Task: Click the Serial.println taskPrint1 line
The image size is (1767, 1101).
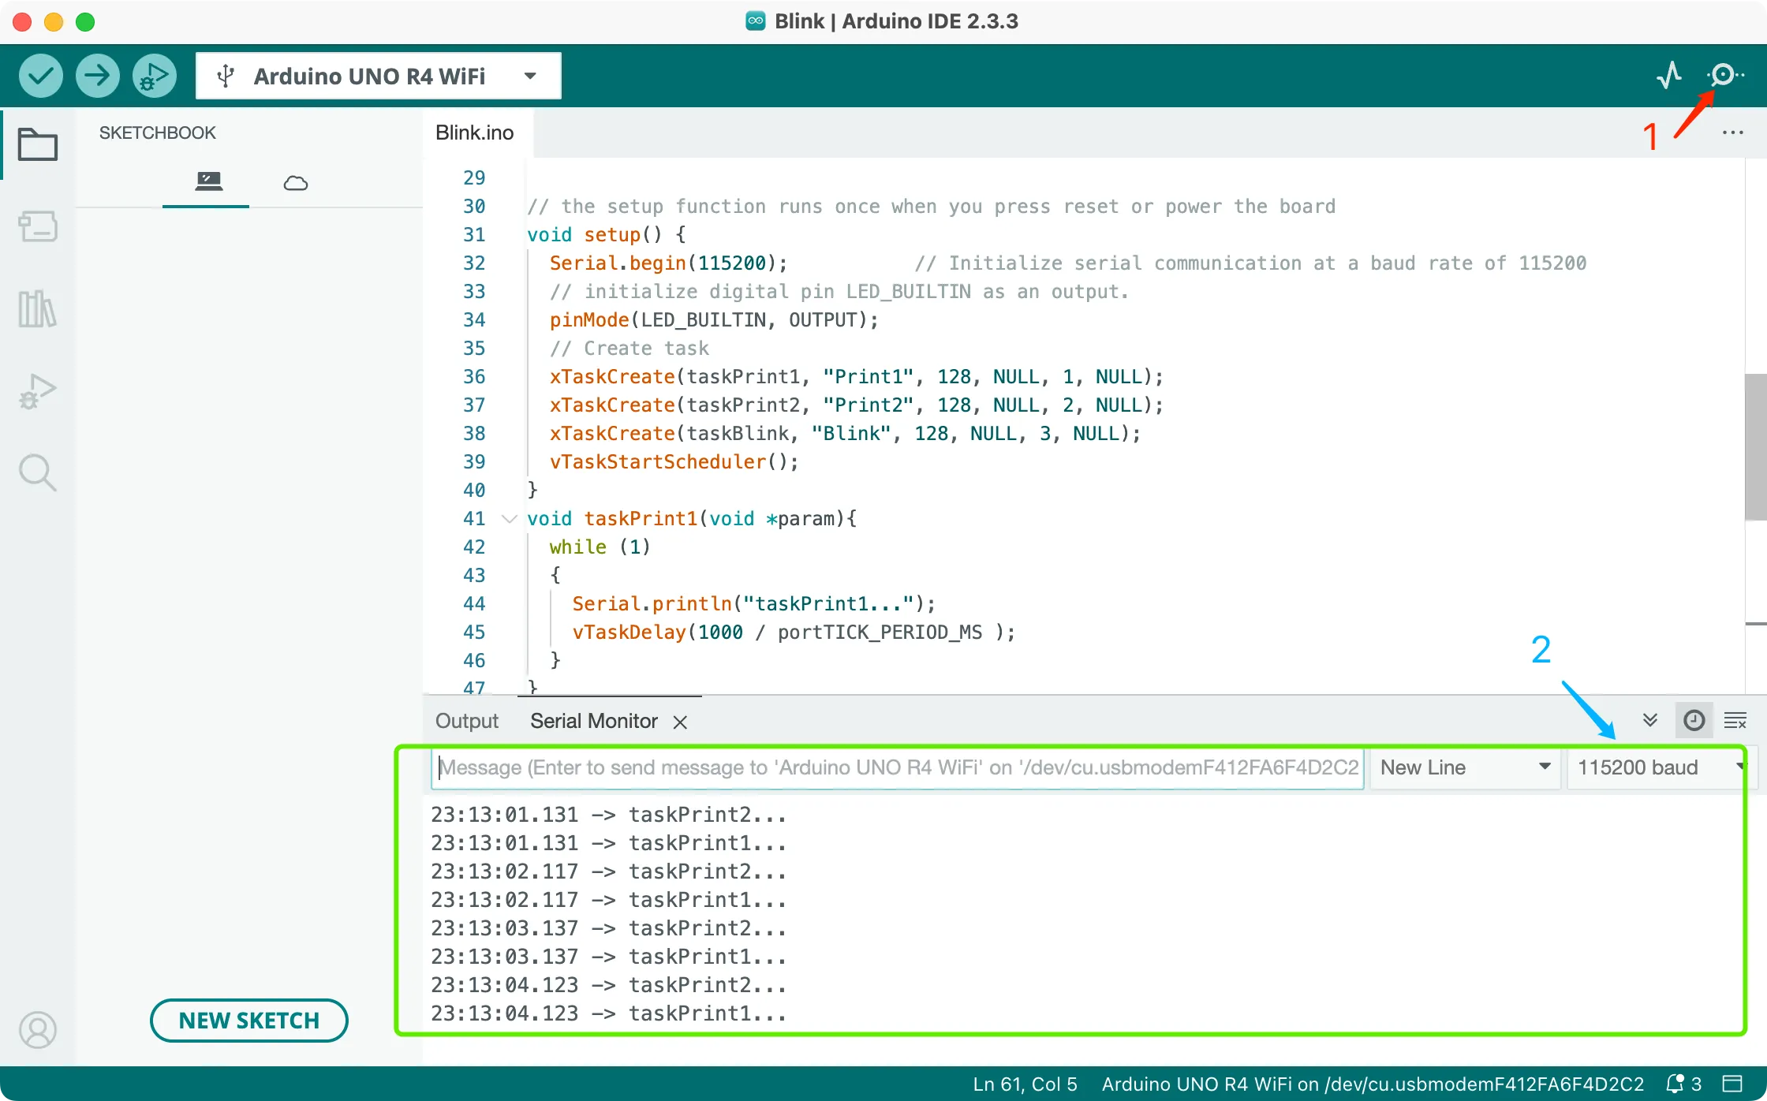Action: tap(753, 604)
